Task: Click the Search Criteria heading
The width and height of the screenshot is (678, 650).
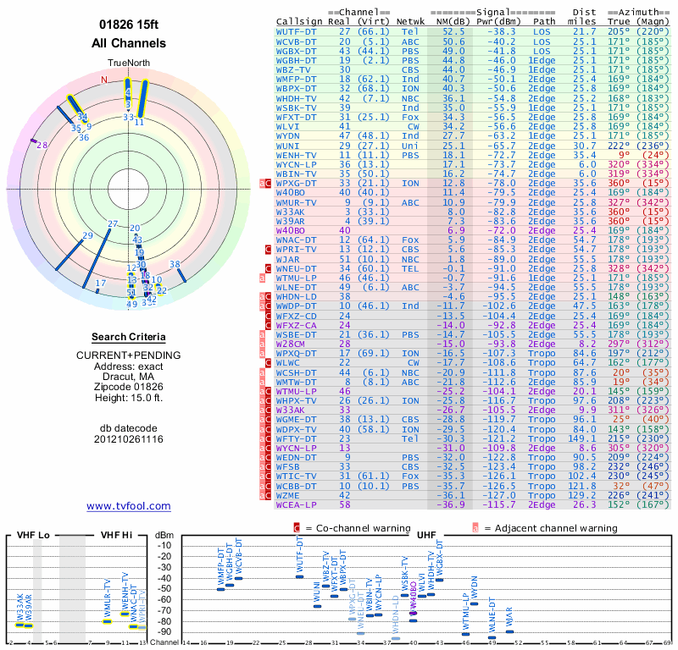Action: [x=129, y=337]
